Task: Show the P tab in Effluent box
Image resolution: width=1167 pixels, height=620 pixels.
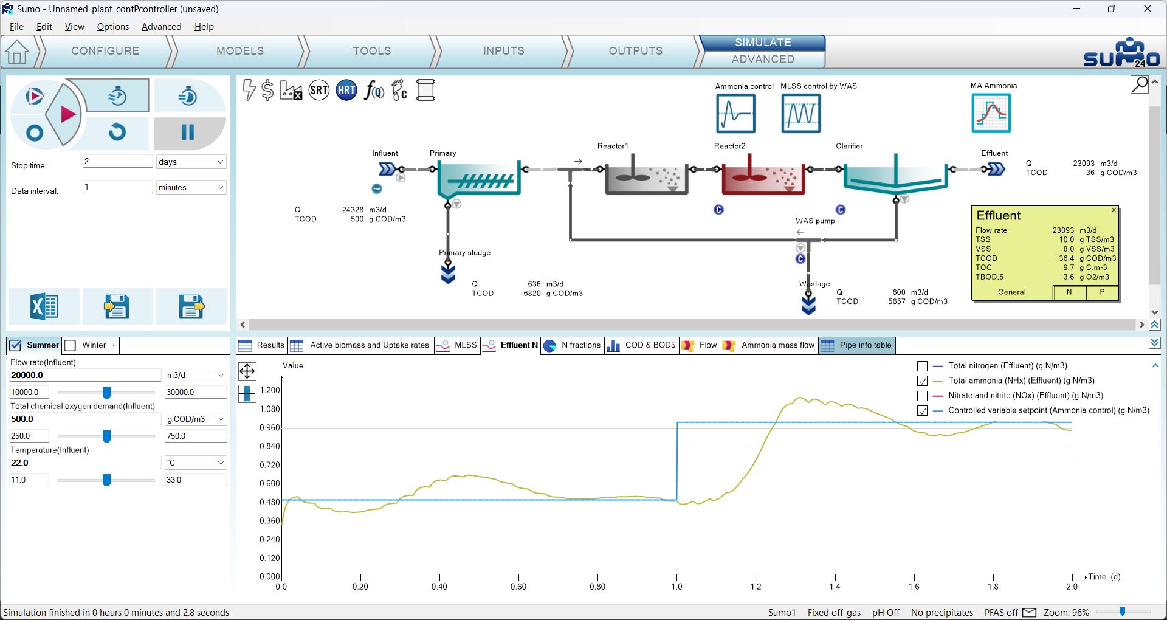Action: (x=1102, y=292)
